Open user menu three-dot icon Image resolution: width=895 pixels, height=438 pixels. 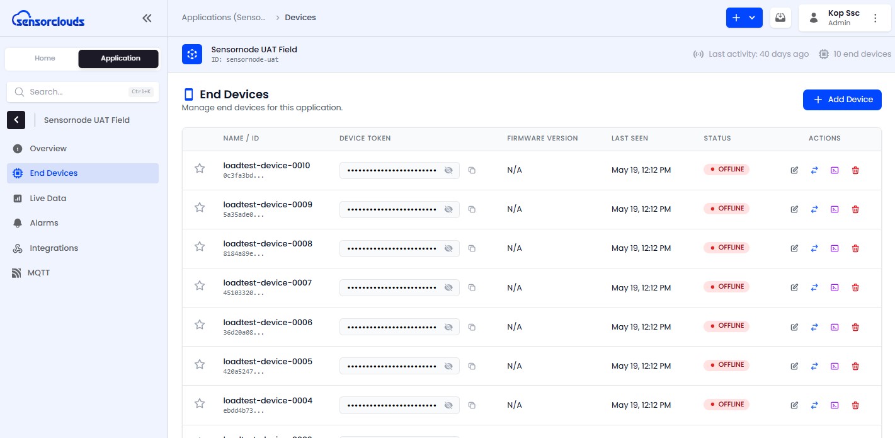click(875, 18)
